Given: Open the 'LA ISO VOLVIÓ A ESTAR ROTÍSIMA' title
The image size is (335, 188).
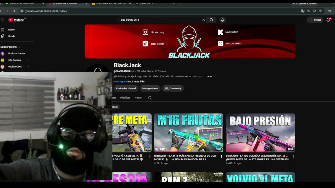Looking at the screenshot, I should tap(258, 158).
